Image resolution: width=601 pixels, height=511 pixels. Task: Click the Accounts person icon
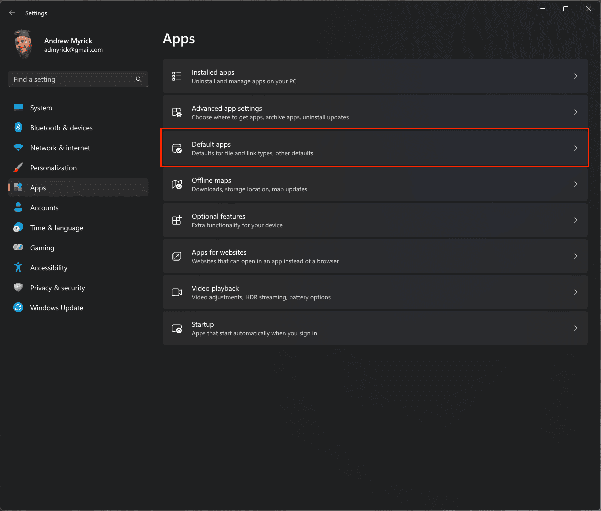[18, 207]
